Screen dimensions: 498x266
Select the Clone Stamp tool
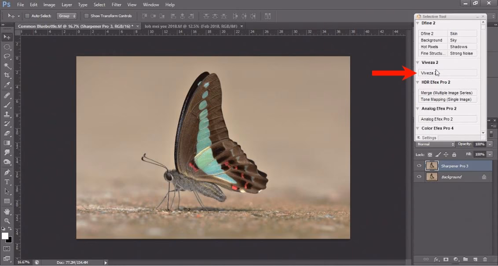click(x=6, y=113)
